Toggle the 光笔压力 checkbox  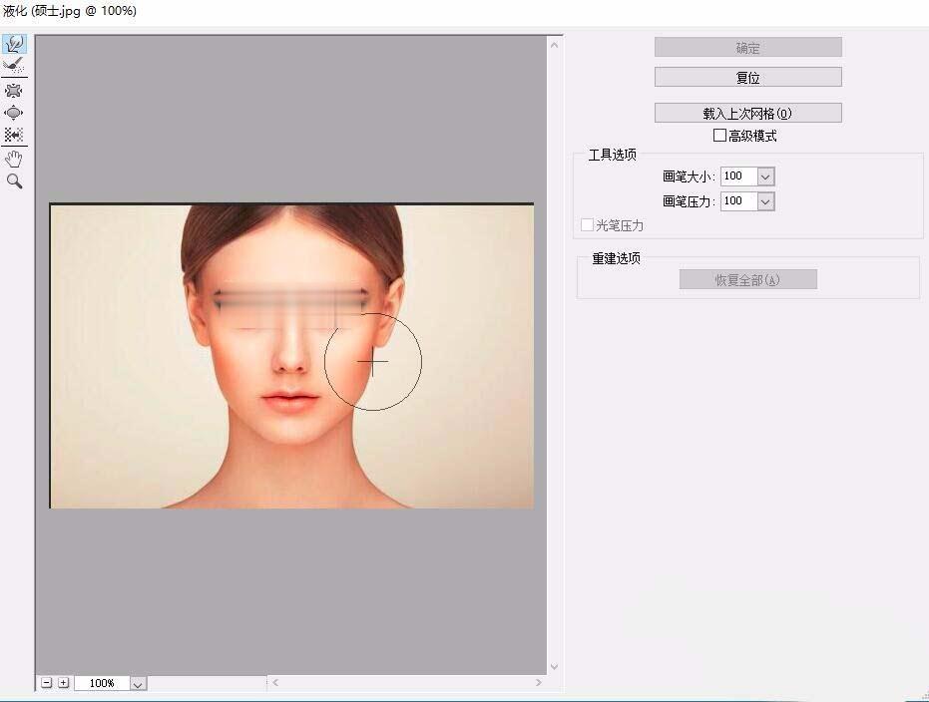[x=587, y=225]
